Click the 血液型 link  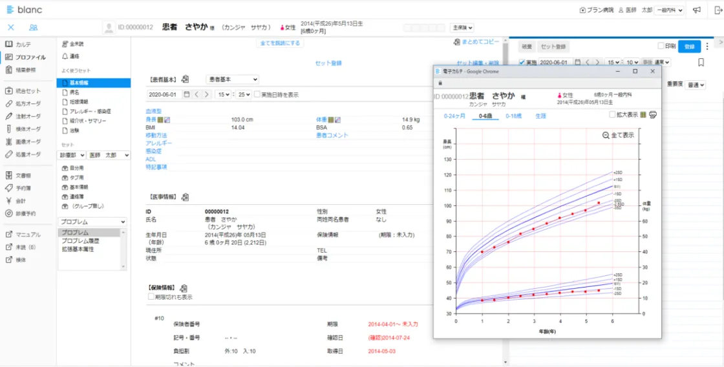point(153,112)
